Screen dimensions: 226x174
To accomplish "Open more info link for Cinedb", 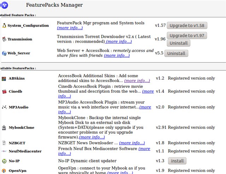I will pyautogui.click(x=148, y=91).
